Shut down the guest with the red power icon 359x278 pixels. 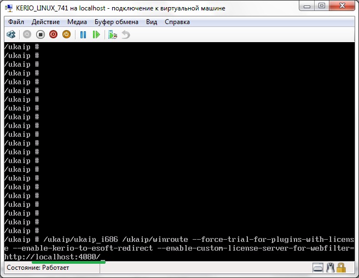click(x=53, y=34)
